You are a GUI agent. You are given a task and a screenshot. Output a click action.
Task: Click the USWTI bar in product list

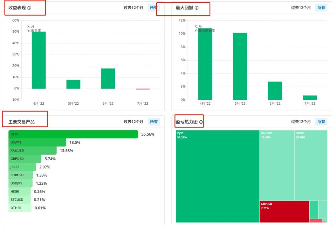click(38, 142)
